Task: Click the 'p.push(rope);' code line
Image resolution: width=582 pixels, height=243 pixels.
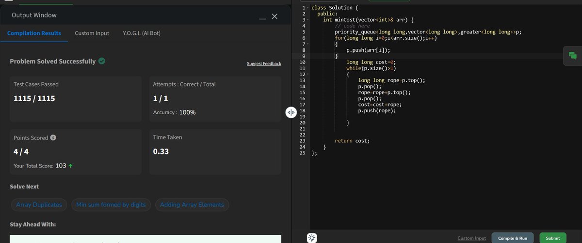Action: click(377, 111)
